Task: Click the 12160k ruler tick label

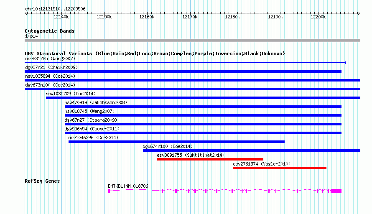Action: pos(147,17)
